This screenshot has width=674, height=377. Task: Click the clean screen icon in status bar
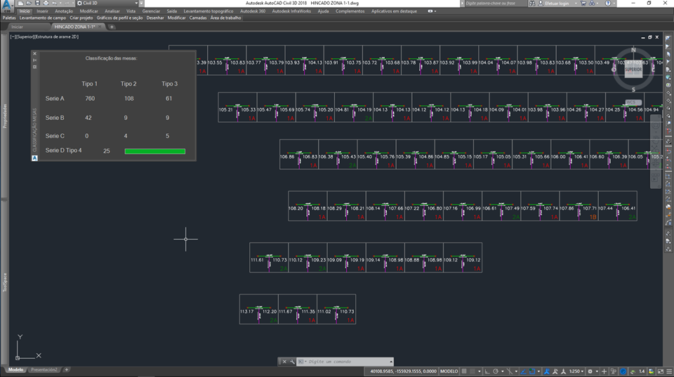pos(661,371)
